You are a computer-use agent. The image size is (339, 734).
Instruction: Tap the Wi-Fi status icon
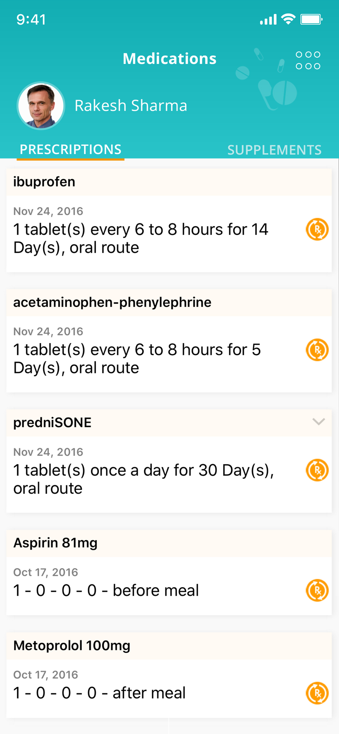point(288,19)
